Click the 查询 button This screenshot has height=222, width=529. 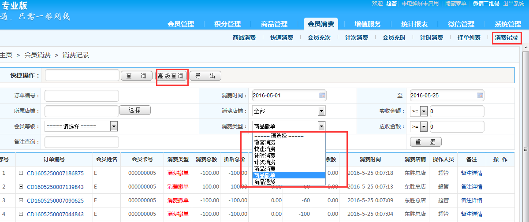[x=137, y=76]
